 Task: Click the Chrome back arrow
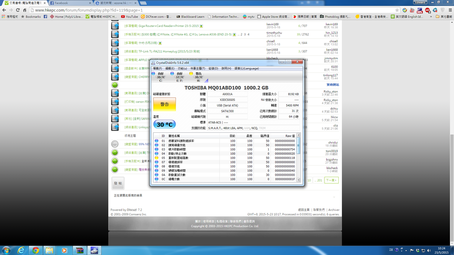4,10
